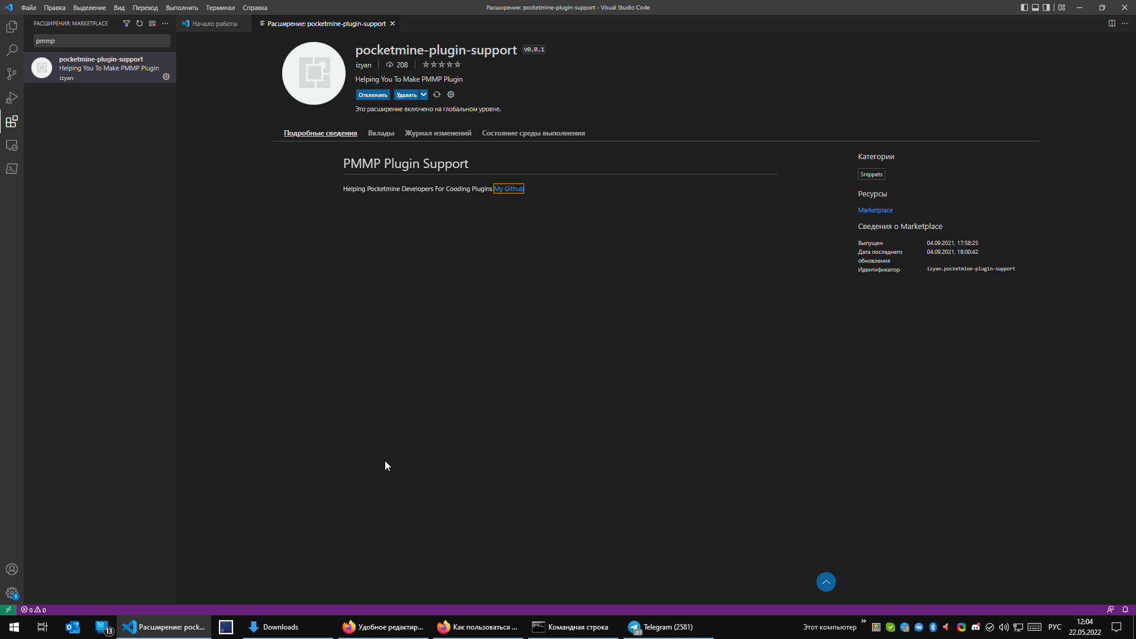Expand the Удалить button dropdown arrow
Image resolution: width=1136 pixels, height=639 pixels.
[424, 95]
